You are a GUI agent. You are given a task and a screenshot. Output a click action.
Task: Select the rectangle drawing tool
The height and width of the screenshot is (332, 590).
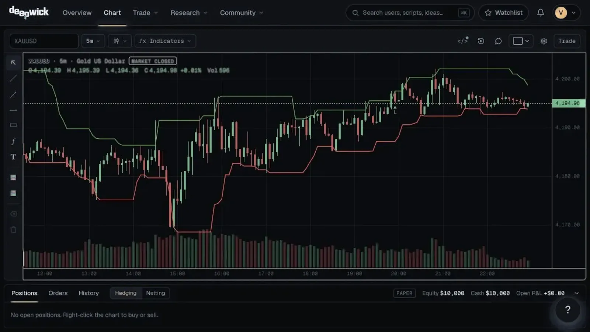[x=13, y=125]
